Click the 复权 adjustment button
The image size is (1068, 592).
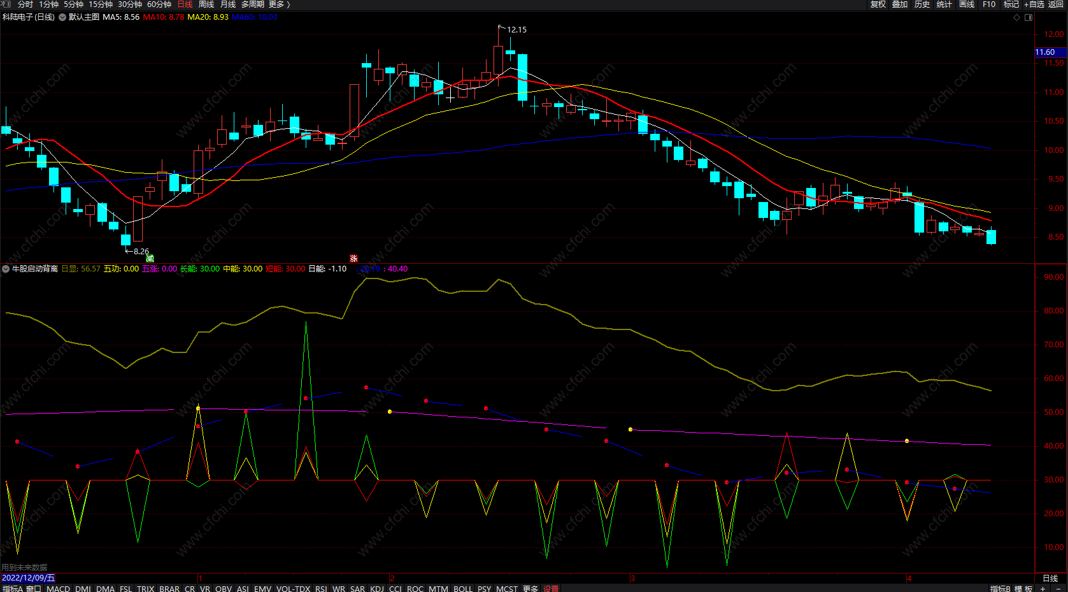[878, 4]
